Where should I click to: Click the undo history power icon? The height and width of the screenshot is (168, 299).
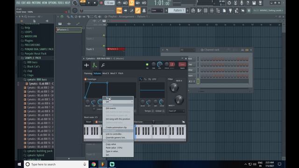(229, 3)
